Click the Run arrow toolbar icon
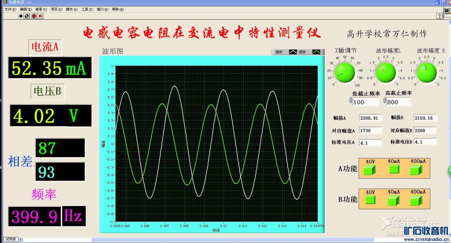This screenshot has width=451, height=243. coord(20,16)
